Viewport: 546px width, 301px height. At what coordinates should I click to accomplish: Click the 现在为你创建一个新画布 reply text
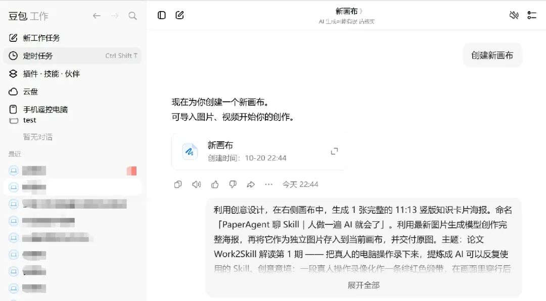tap(221, 102)
